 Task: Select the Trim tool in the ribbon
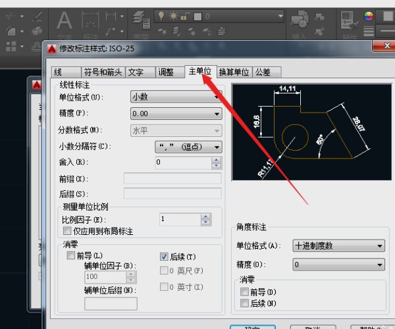click(x=11, y=16)
